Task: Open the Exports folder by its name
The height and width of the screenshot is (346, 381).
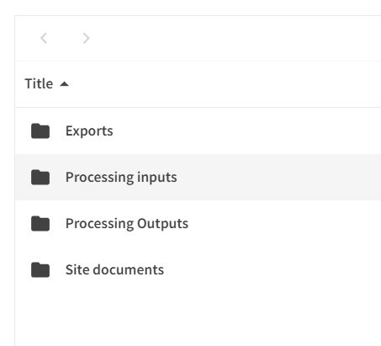Action: [89, 131]
